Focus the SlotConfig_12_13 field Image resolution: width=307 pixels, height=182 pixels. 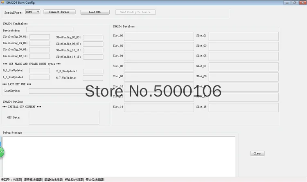[x=40, y=56]
